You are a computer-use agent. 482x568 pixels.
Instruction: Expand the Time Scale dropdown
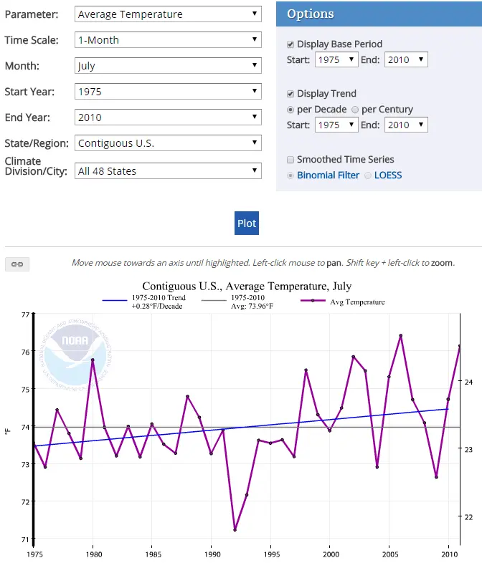click(168, 40)
